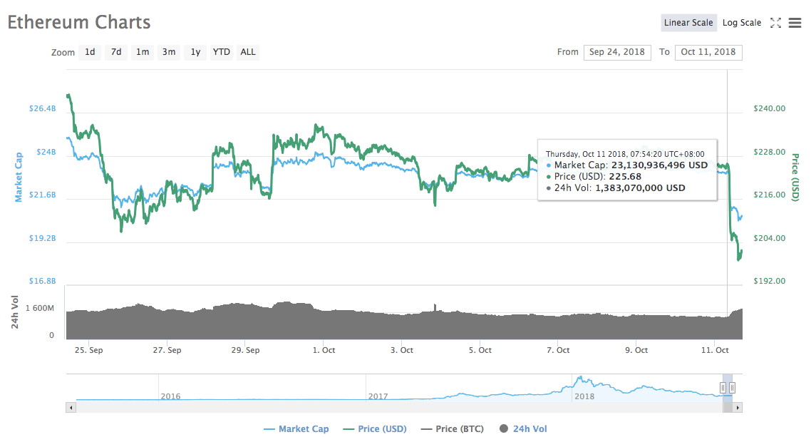Click the $26.4B market cap axis label

43,108
